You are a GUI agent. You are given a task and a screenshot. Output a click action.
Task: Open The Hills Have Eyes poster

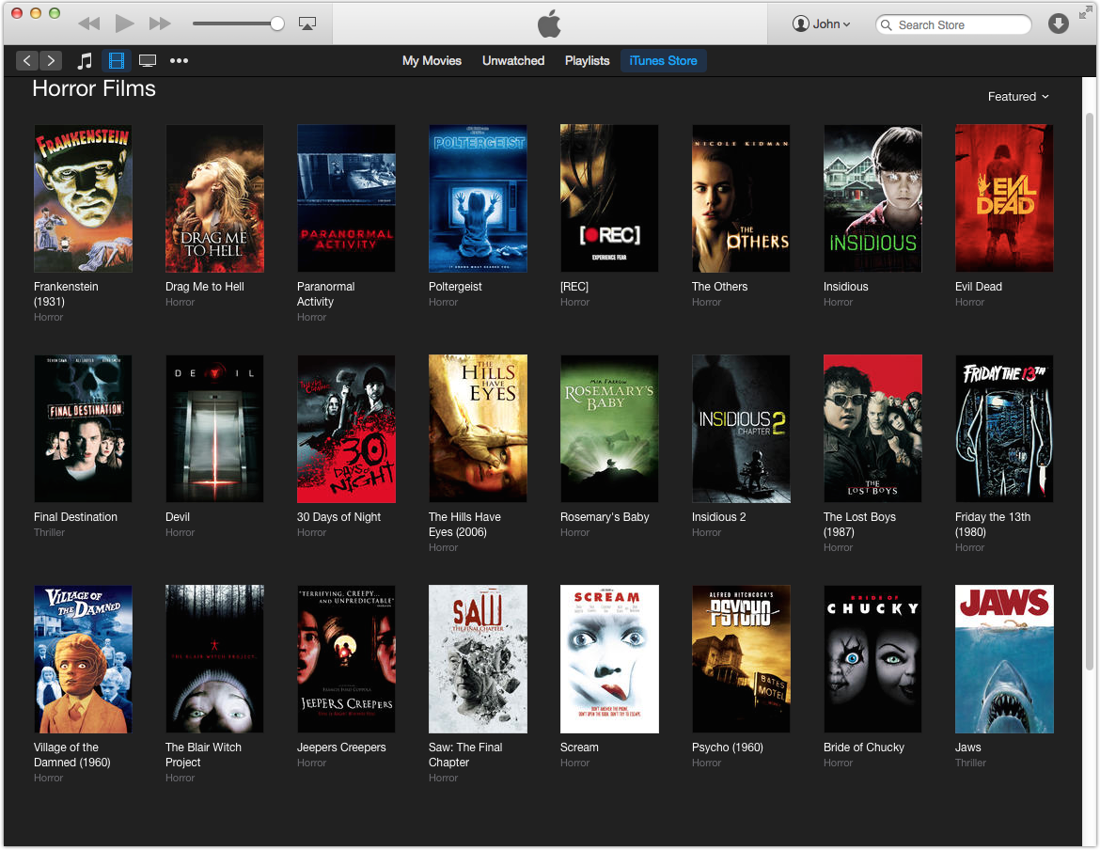point(478,429)
